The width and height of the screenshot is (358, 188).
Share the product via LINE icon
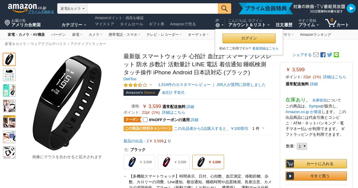(336, 55)
